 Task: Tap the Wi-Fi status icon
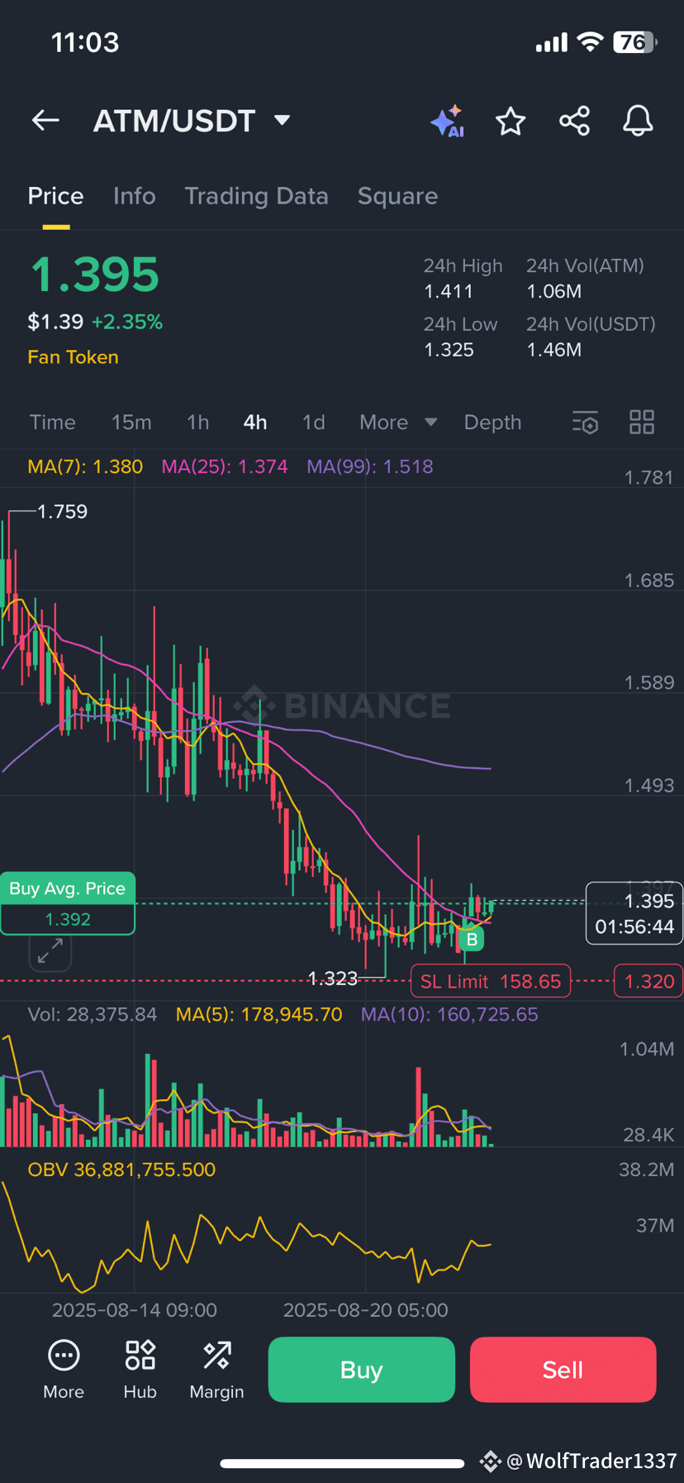click(x=590, y=42)
